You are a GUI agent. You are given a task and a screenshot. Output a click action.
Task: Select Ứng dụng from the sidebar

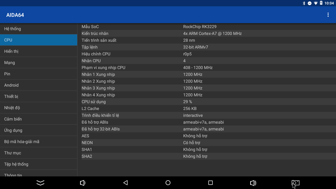pos(39,130)
